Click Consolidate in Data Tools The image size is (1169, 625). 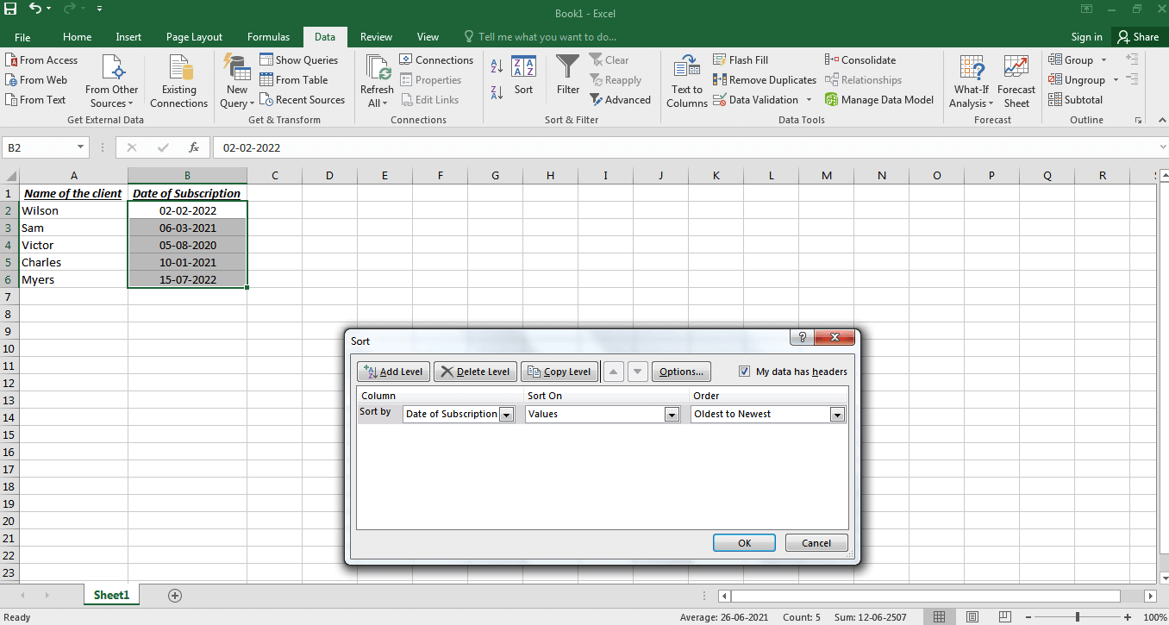pos(860,60)
